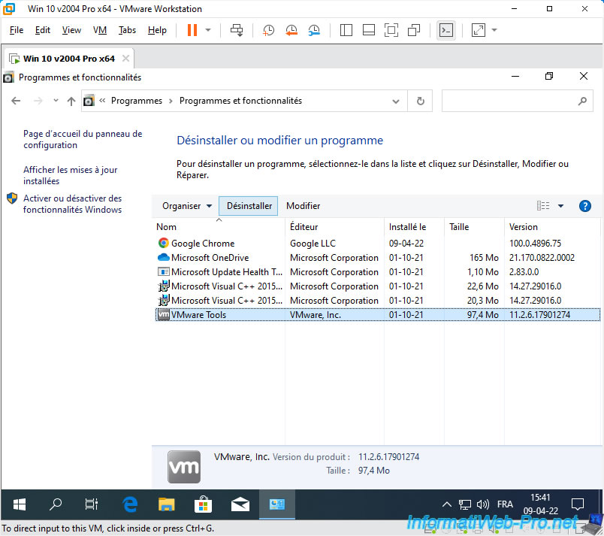The width and height of the screenshot is (604, 536).
Task: Sort by the Éditeur column header
Action: pos(334,227)
